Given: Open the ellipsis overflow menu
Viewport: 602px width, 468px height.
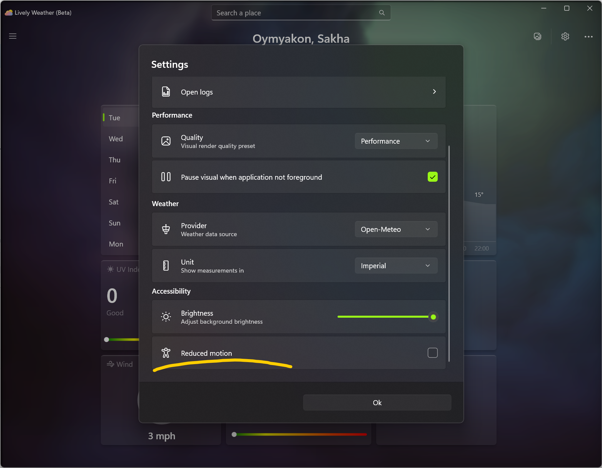Looking at the screenshot, I should tap(589, 36).
